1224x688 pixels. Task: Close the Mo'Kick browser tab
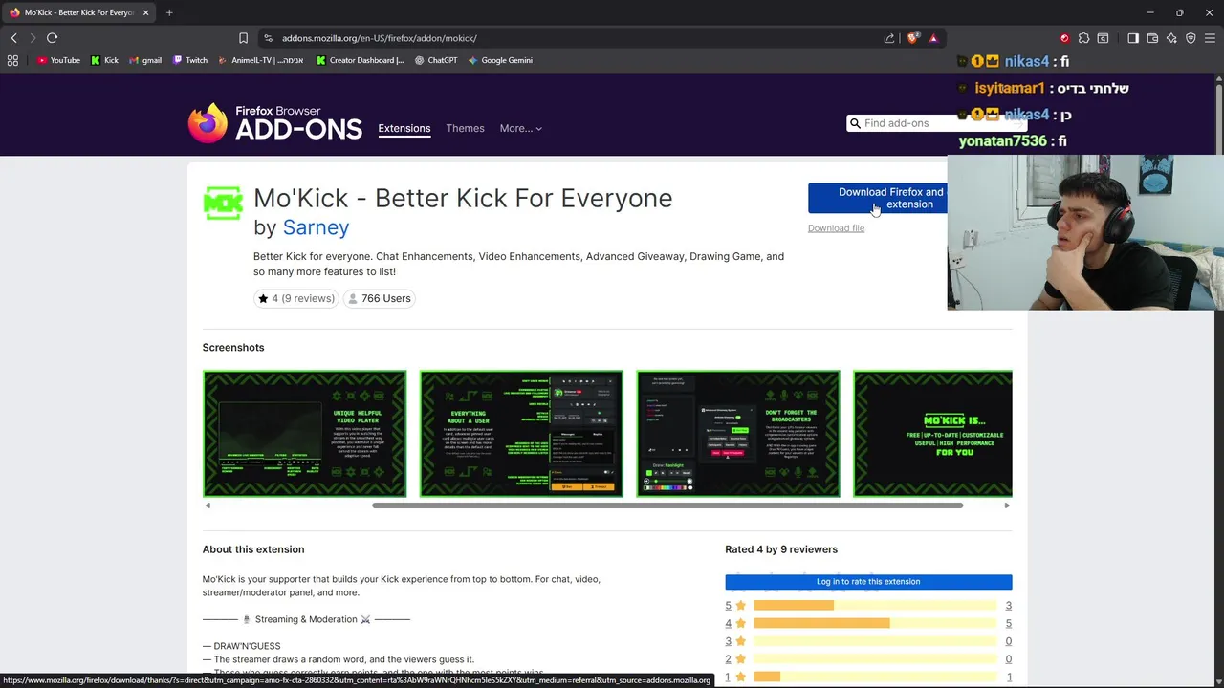146,12
